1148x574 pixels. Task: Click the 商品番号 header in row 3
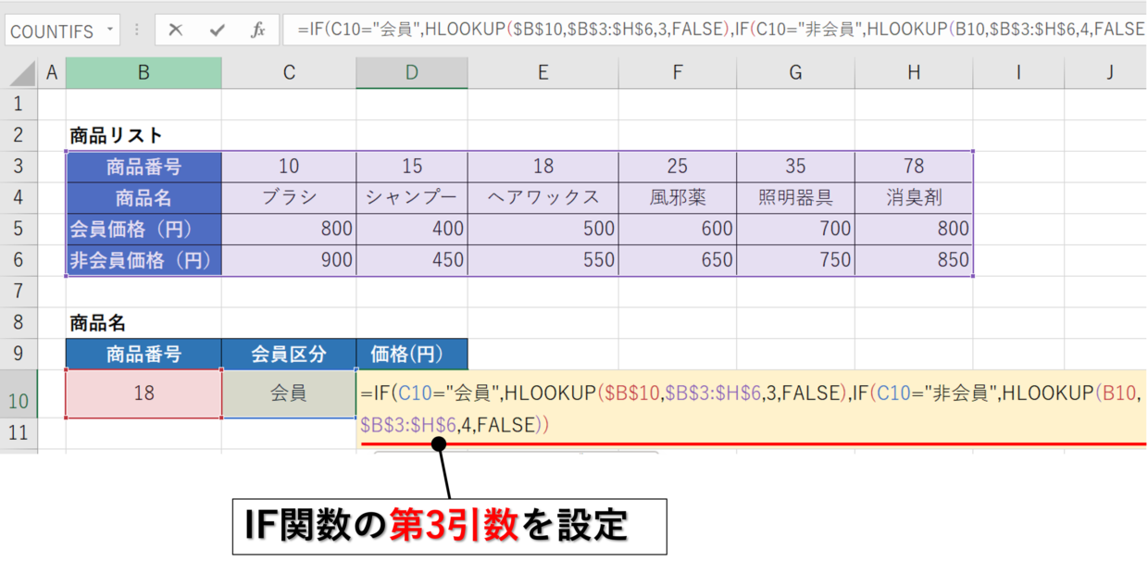(143, 167)
